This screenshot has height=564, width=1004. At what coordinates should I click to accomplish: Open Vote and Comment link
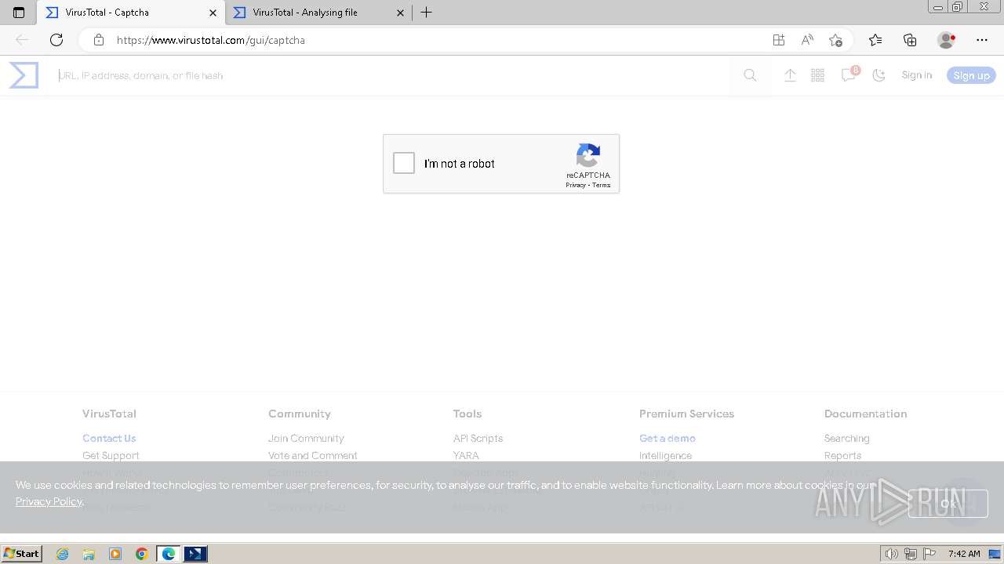[x=313, y=455]
